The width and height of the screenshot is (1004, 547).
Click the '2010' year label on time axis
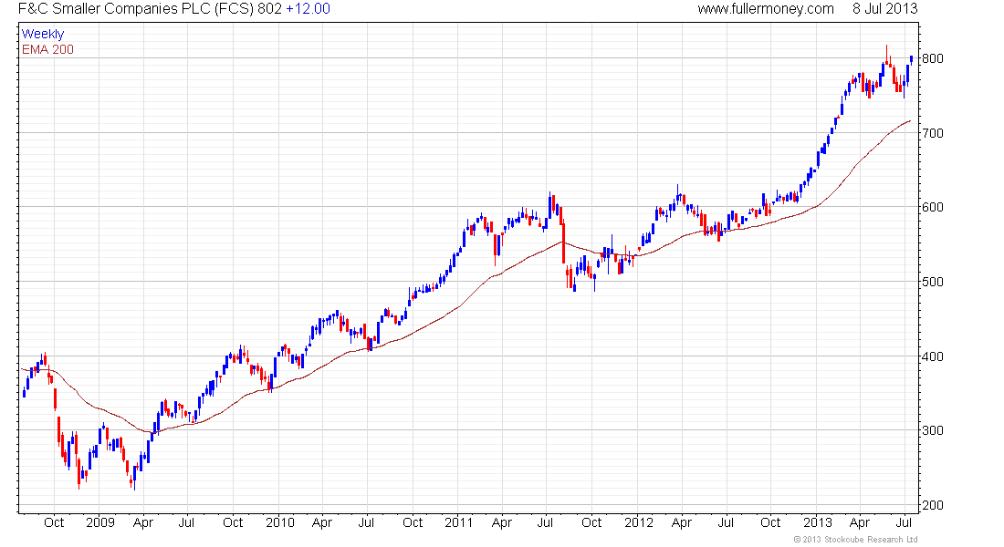(x=280, y=522)
